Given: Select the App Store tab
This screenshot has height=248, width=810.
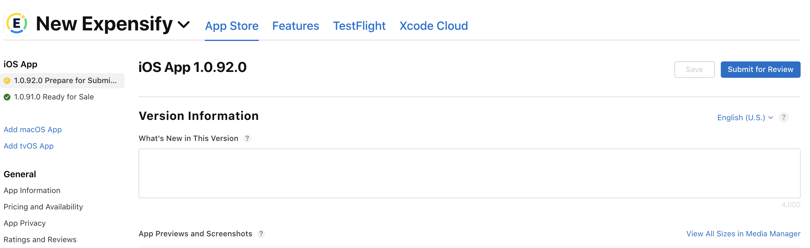Looking at the screenshot, I should (x=232, y=26).
